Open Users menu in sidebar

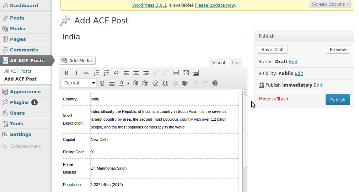coord(17,113)
